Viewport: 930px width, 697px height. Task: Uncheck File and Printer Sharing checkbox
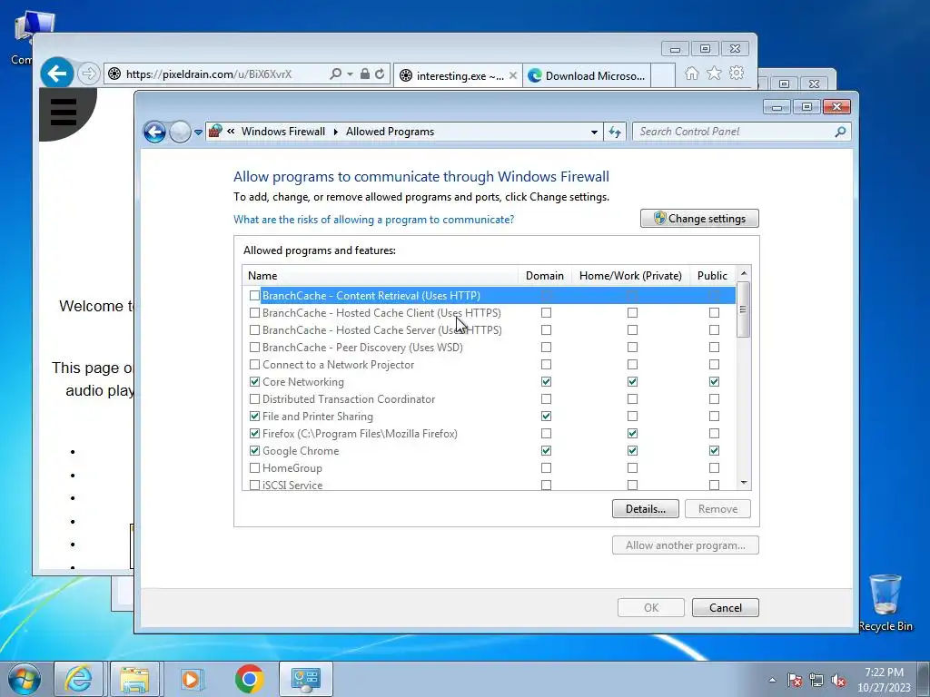click(x=254, y=416)
